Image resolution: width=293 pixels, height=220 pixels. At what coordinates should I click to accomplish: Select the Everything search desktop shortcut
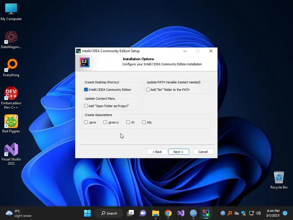pos(11,68)
